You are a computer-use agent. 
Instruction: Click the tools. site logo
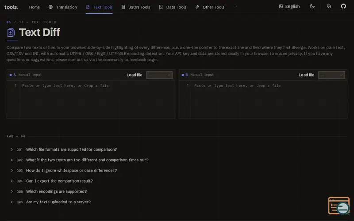coord(12,7)
